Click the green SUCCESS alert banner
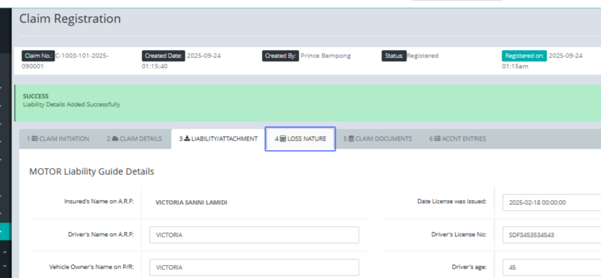 pos(300,103)
